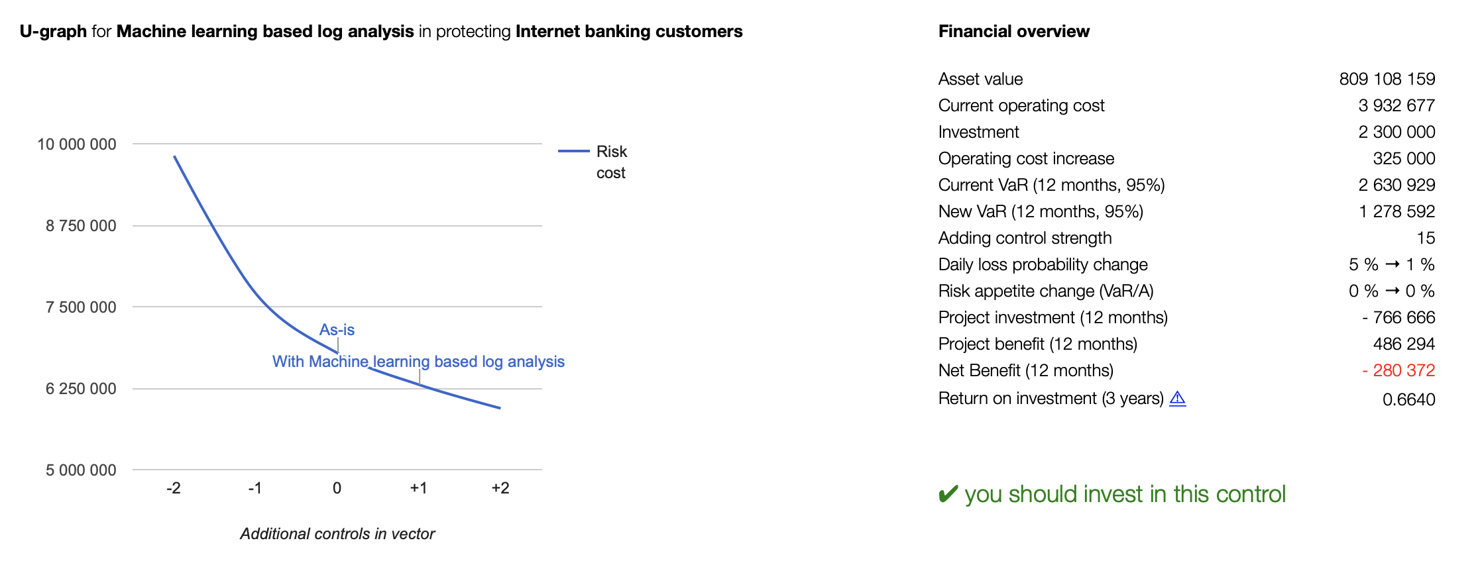Click the Daily loss probability change row

[x=1186, y=264]
